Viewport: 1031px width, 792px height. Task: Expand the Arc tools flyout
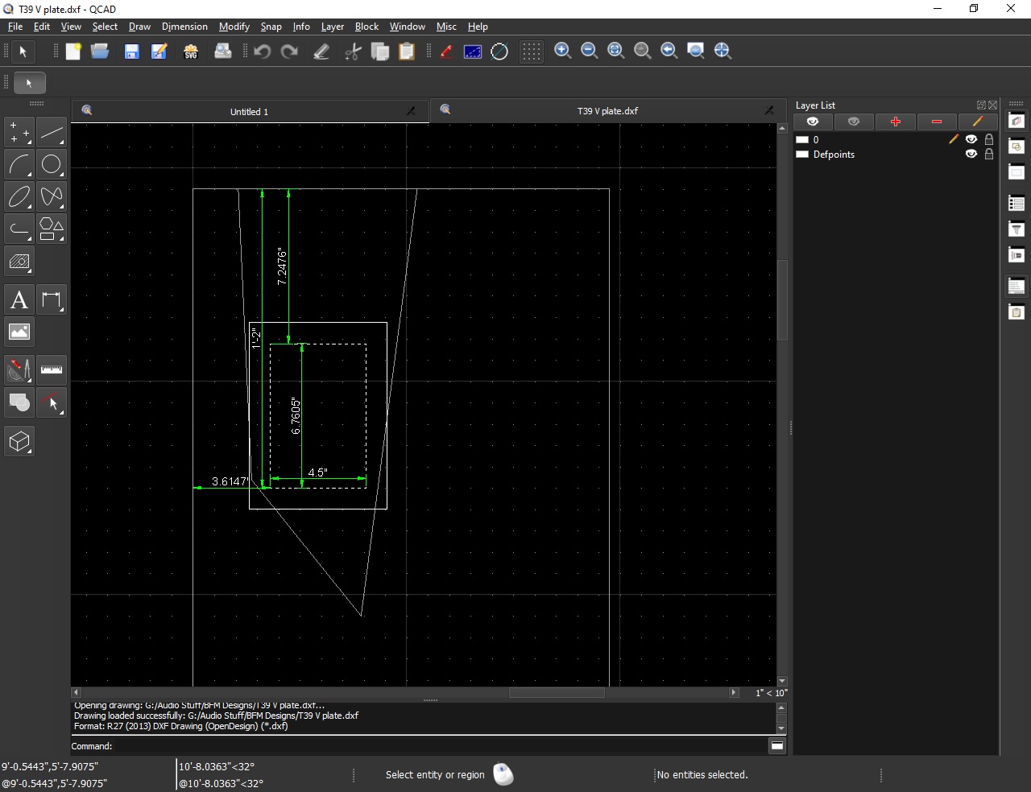pos(19,165)
